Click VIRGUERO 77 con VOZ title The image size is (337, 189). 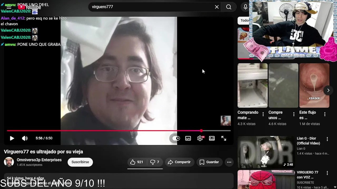coord(308,175)
